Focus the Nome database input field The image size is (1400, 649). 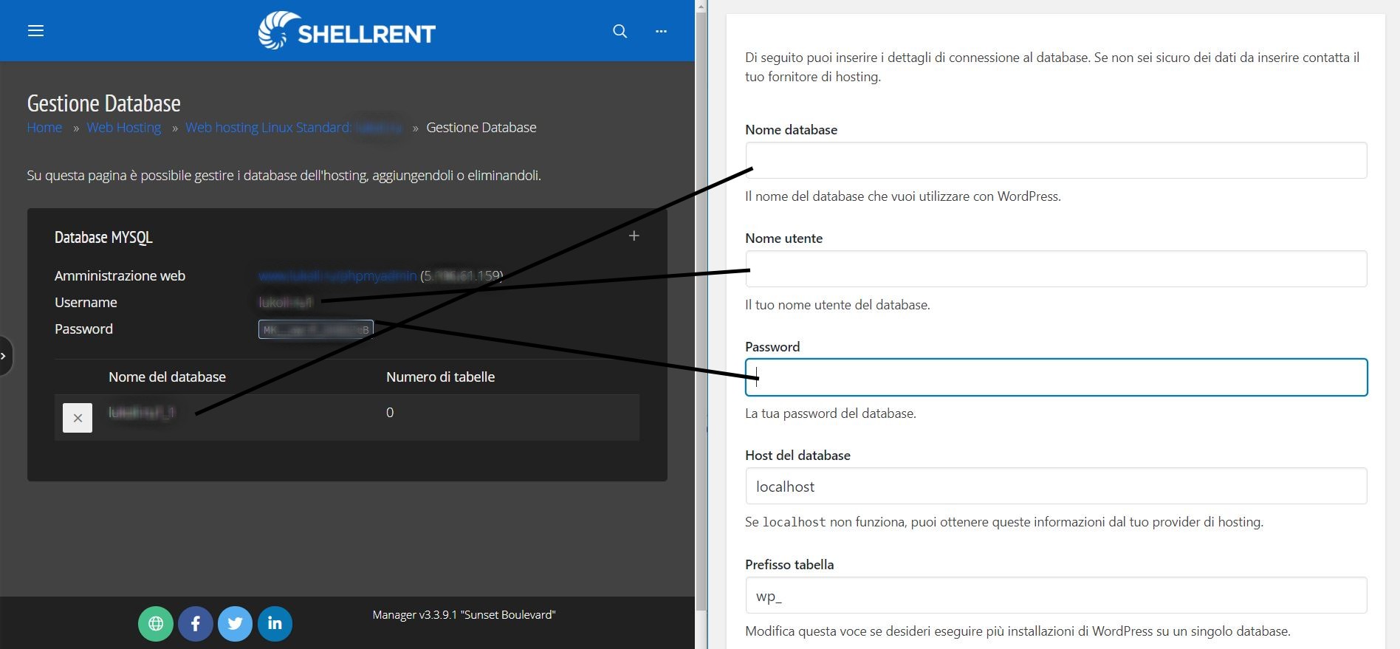pyautogui.click(x=1056, y=160)
